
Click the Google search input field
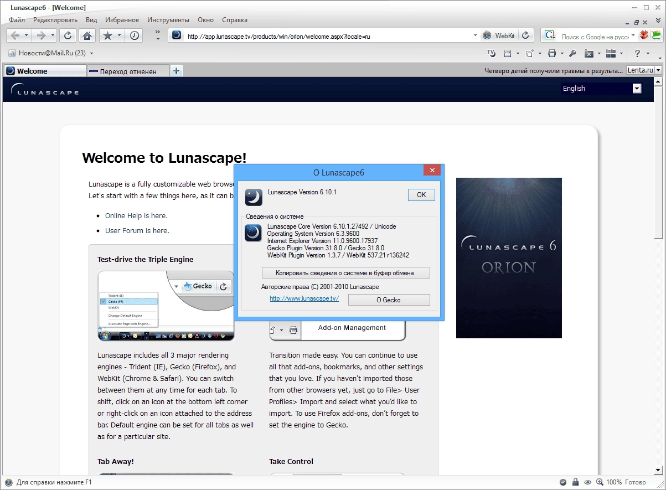coord(595,36)
